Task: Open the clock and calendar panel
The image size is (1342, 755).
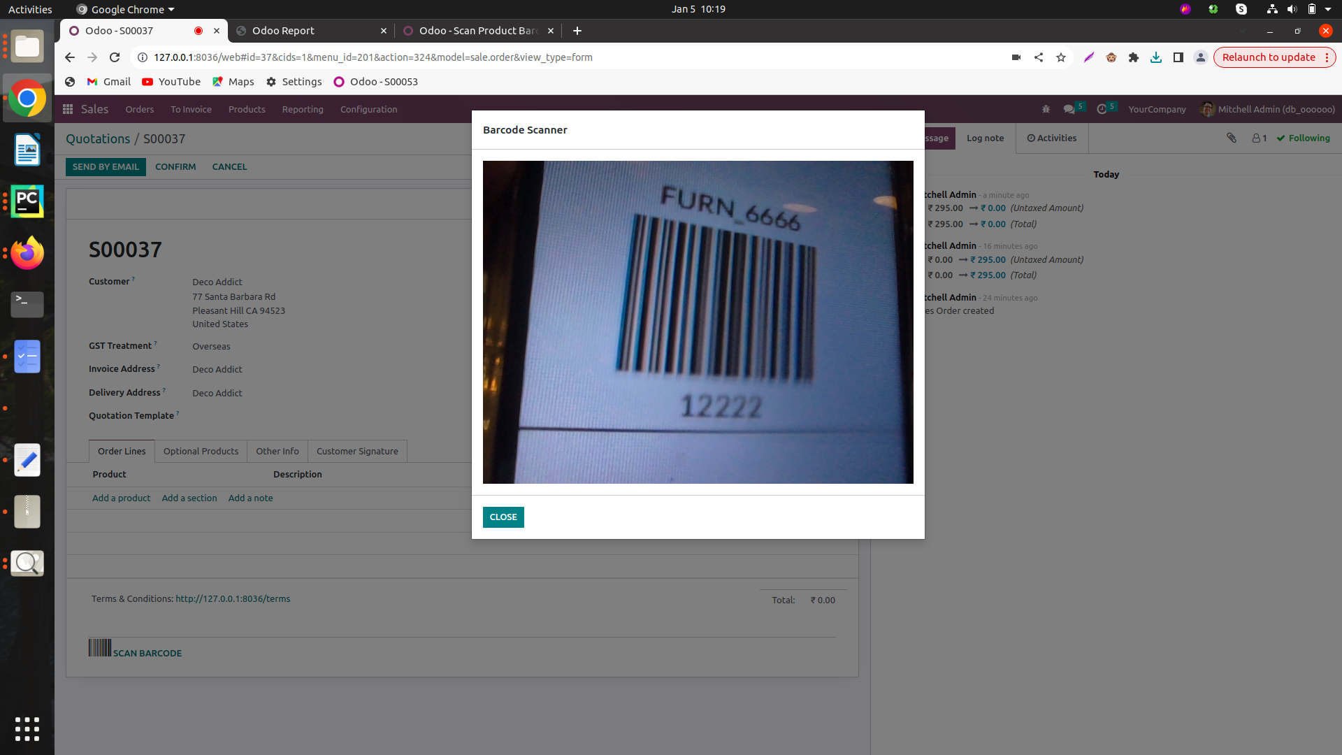Action: pyautogui.click(x=698, y=9)
